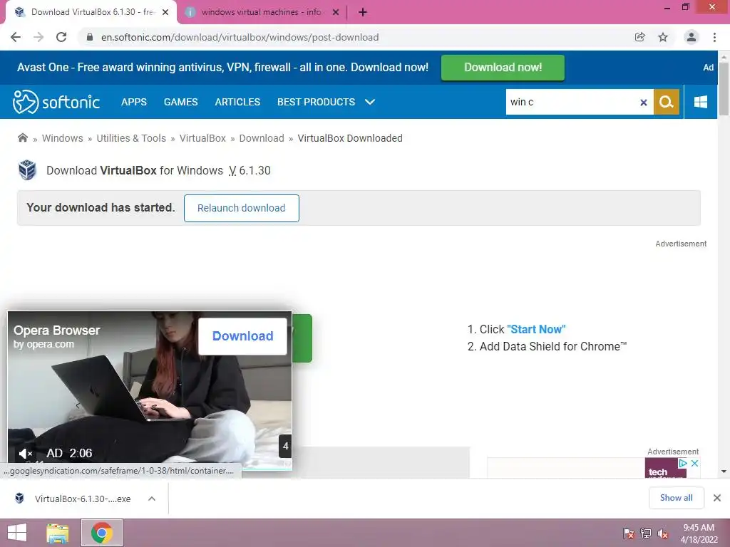Click the Avast One ad banner text
730x547 pixels.
click(222, 68)
